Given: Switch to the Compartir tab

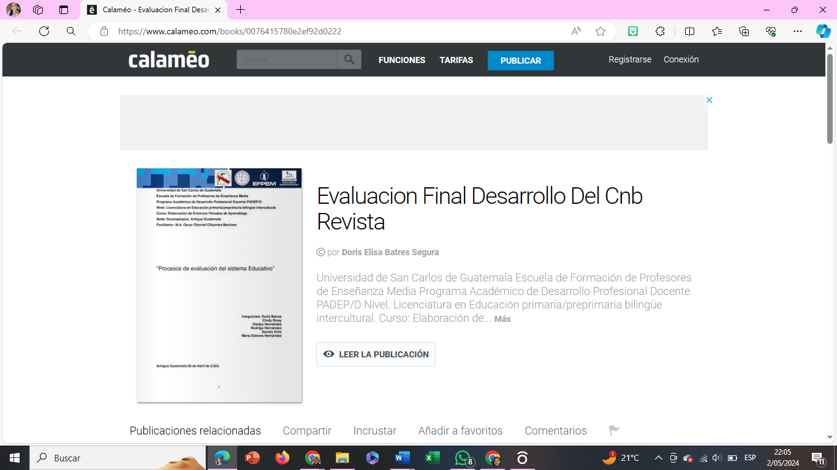Looking at the screenshot, I should pyautogui.click(x=307, y=431).
